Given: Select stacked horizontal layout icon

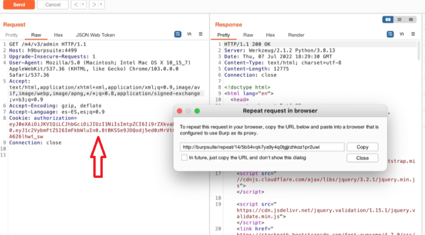Looking at the screenshot, I should coord(399,19).
